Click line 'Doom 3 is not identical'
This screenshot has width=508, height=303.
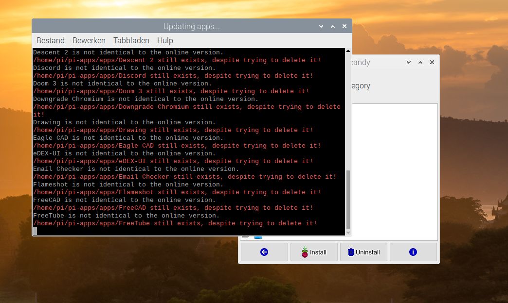pyautogui.click(x=123, y=84)
